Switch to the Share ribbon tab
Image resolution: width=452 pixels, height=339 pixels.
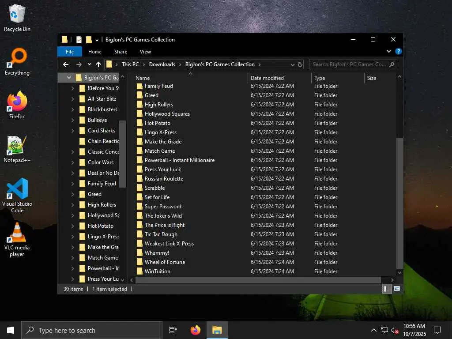point(121,52)
